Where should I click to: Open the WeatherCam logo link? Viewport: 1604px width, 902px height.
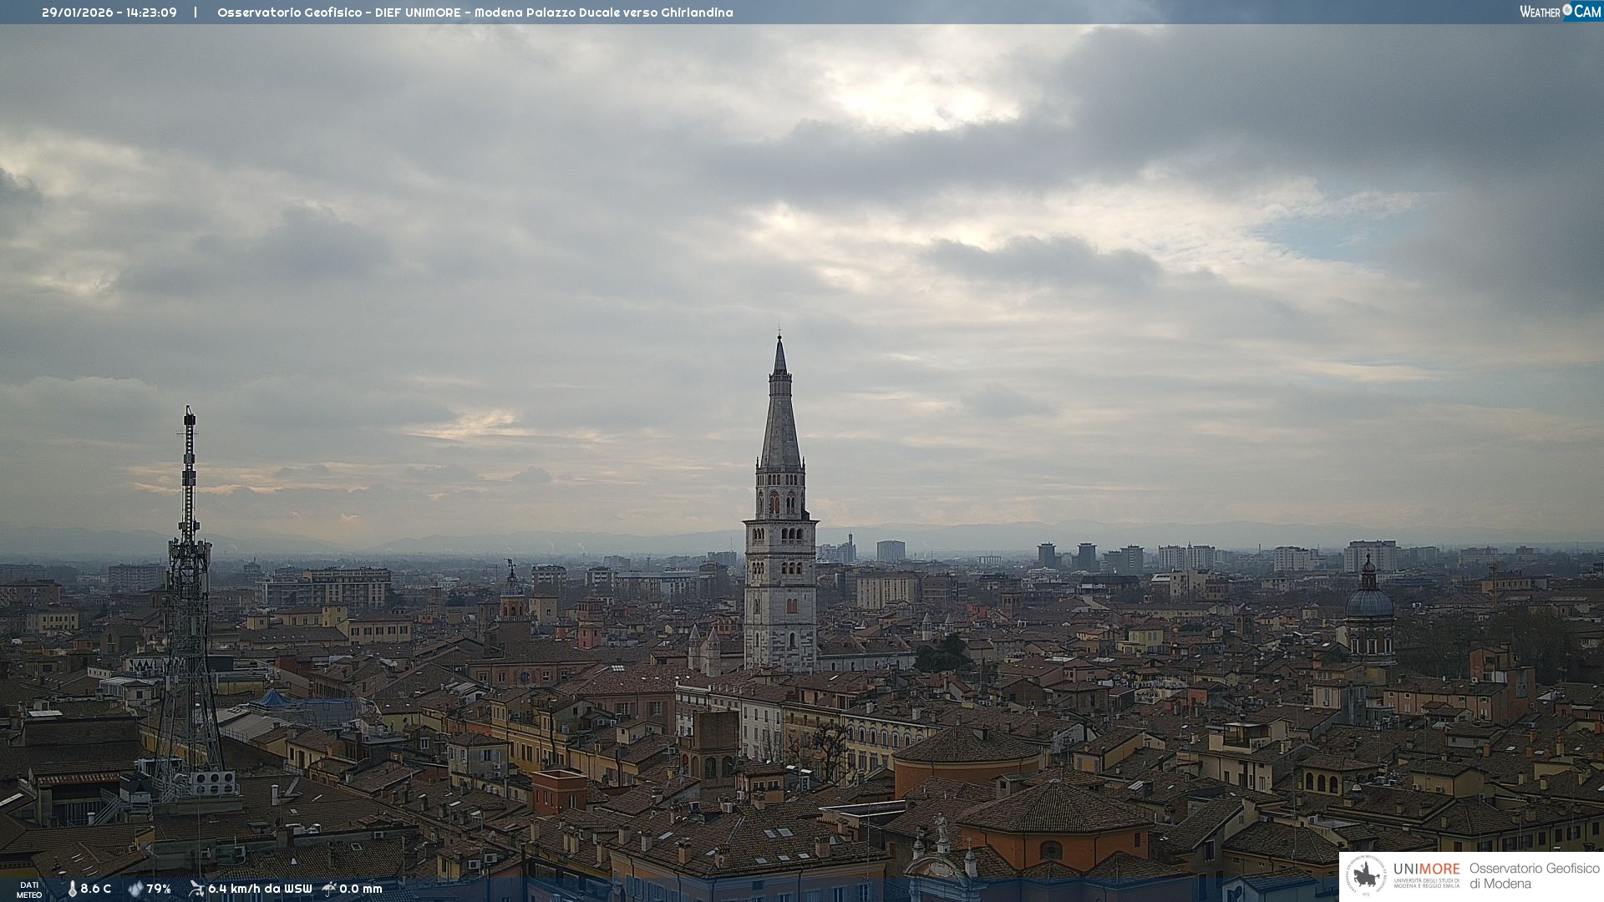tap(1560, 12)
